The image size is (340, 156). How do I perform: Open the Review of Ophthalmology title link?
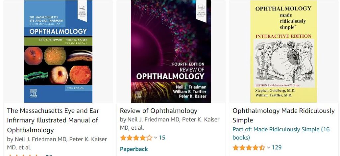158,111
